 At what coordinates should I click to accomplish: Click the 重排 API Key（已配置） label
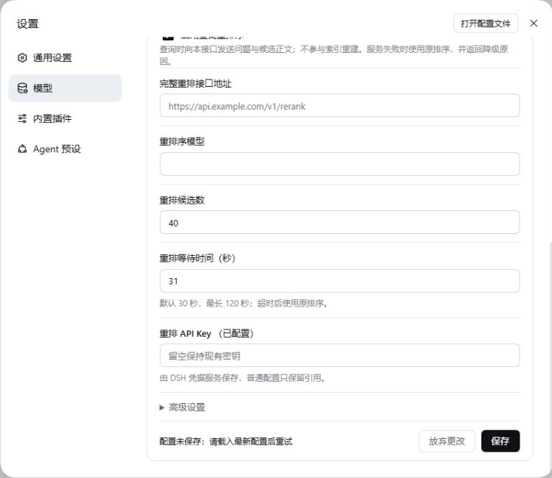(x=207, y=333)
